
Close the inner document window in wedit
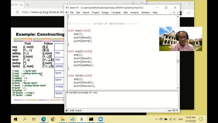[x=178, y=13]
